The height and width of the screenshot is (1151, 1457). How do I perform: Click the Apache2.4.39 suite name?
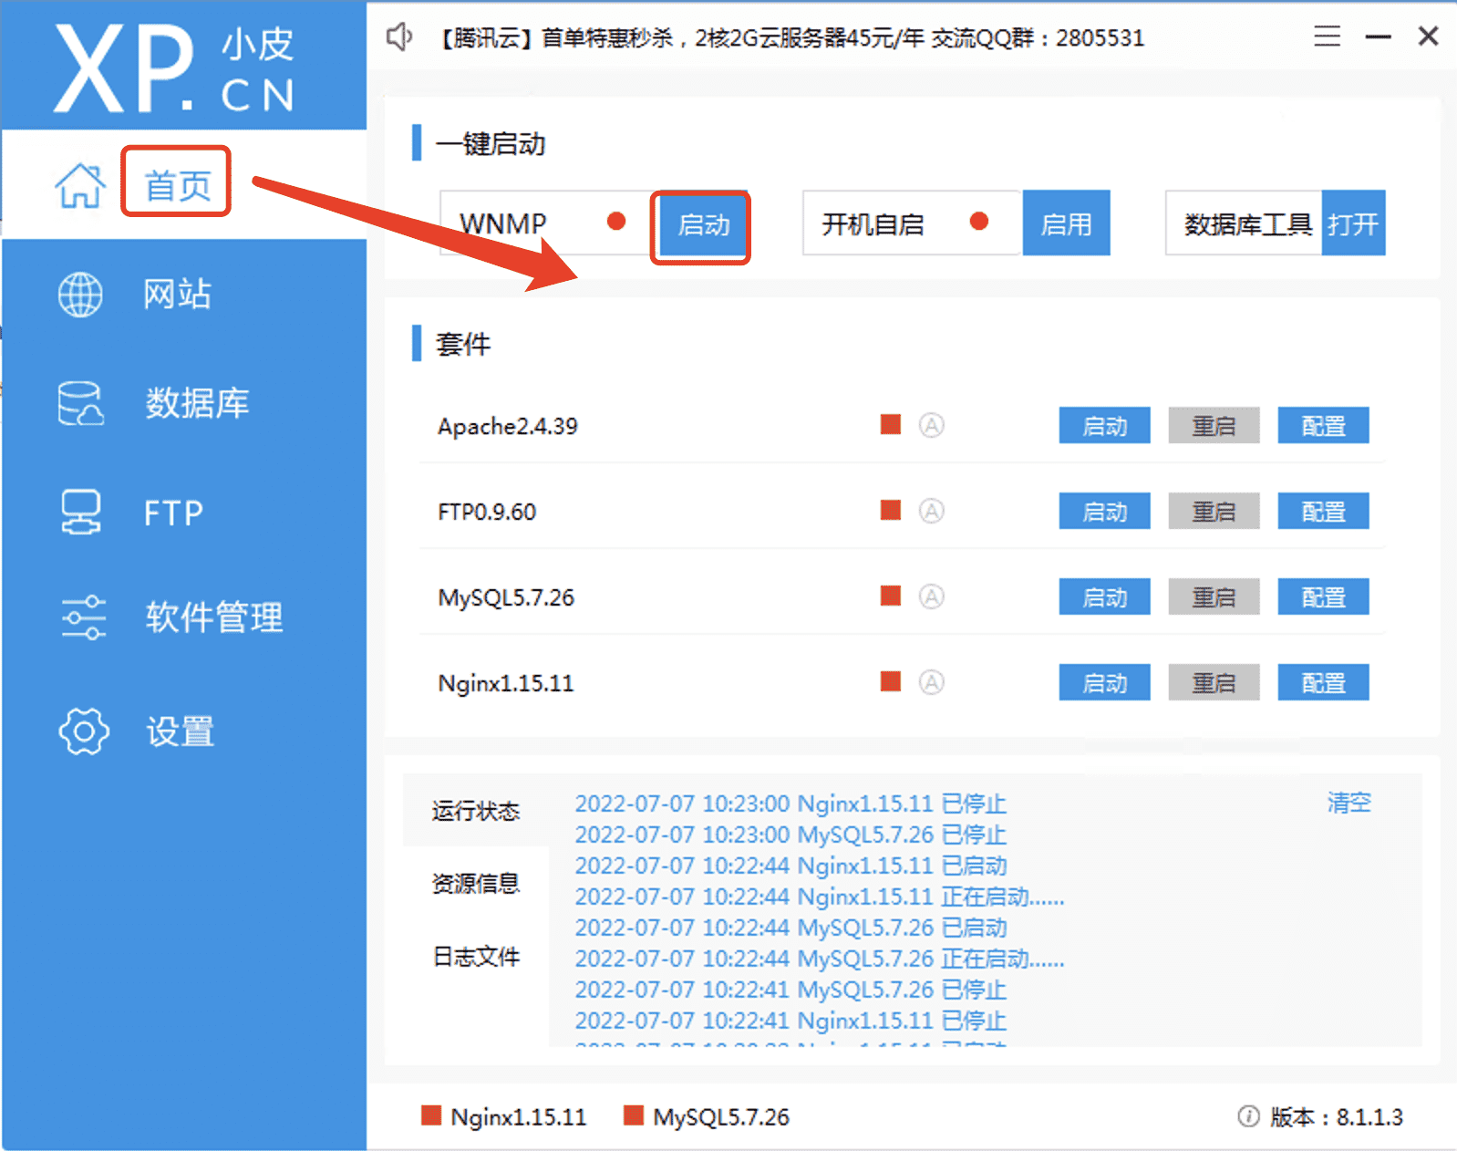coord(507,426)
